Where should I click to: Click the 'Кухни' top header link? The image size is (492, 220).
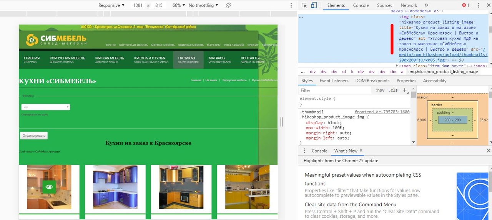coord(111,45)
